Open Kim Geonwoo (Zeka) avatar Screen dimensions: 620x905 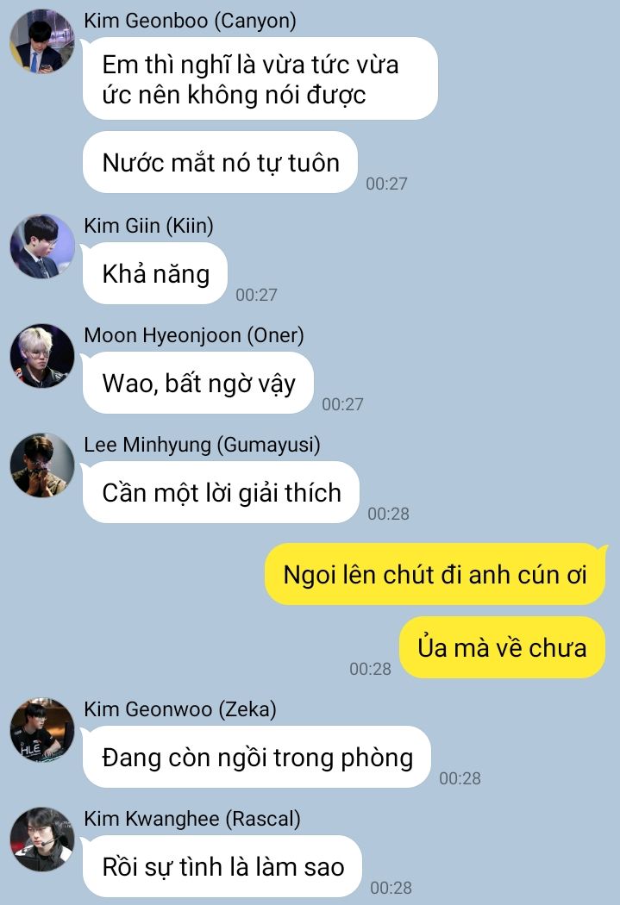(x=42, y=729)
